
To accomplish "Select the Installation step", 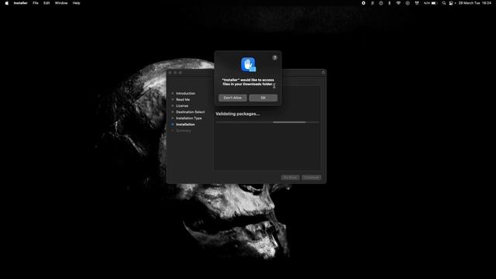I will pyautogui.click(x=185, y=124).
